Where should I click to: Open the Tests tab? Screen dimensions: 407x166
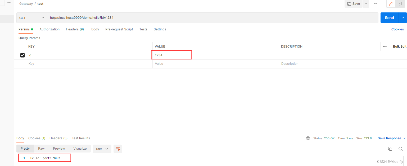[x=143, y=29]
